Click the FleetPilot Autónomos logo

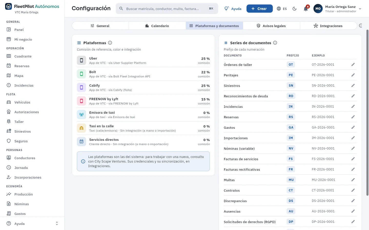(x=32, y=7)
